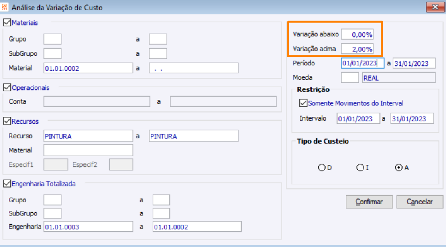446x247 pixels.
Task: Click the Conta end field
Action: [223, 101]
